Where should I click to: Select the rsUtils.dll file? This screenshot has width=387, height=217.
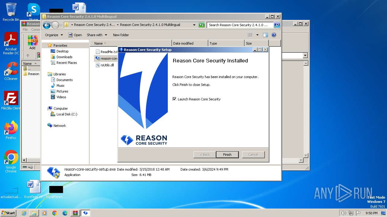click(105, 65)
